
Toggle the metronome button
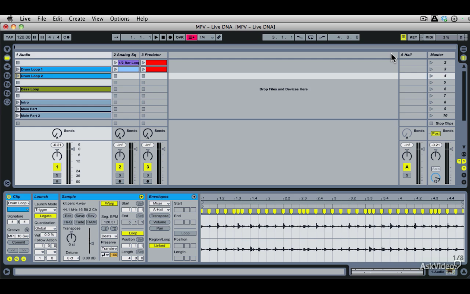tap(66, 37)
